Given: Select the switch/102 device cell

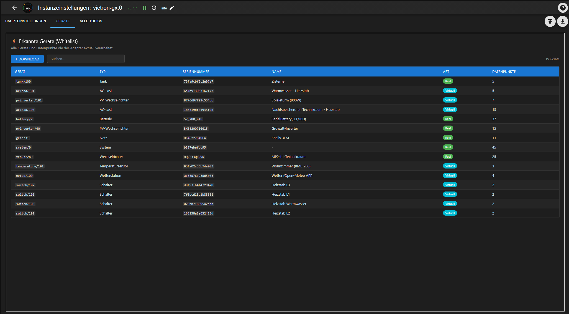Looking at the screenshot, I should click(x=25, y=185).
